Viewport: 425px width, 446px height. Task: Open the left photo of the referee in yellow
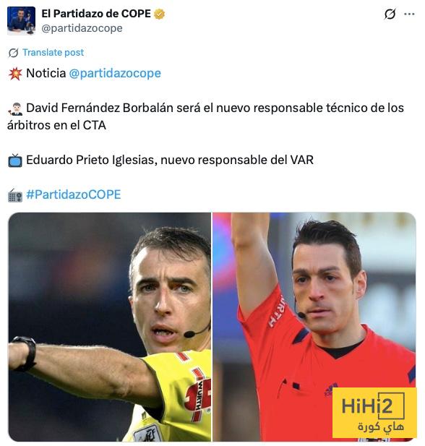pos(110,327)
